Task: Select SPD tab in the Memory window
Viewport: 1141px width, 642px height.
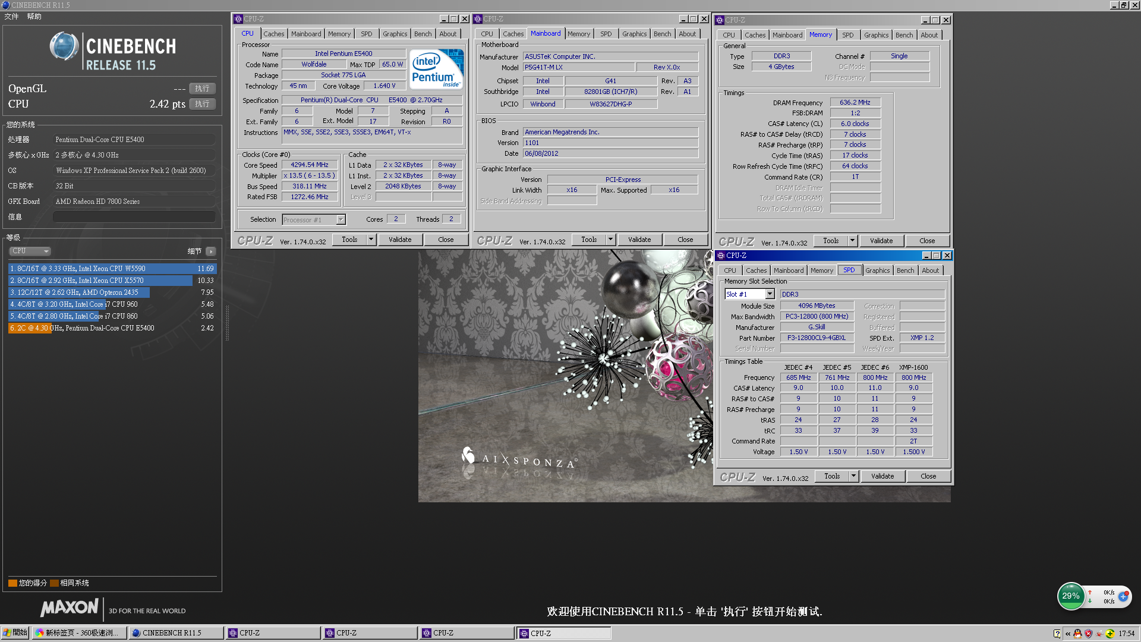Action: (x=848, y=35)
